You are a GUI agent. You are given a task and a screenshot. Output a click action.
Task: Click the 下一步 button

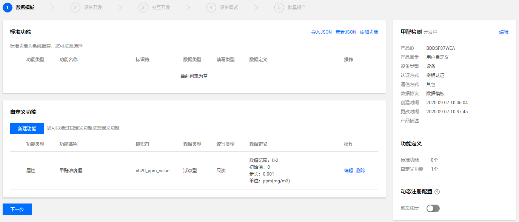pyautogui.click(x=17, y=209)
